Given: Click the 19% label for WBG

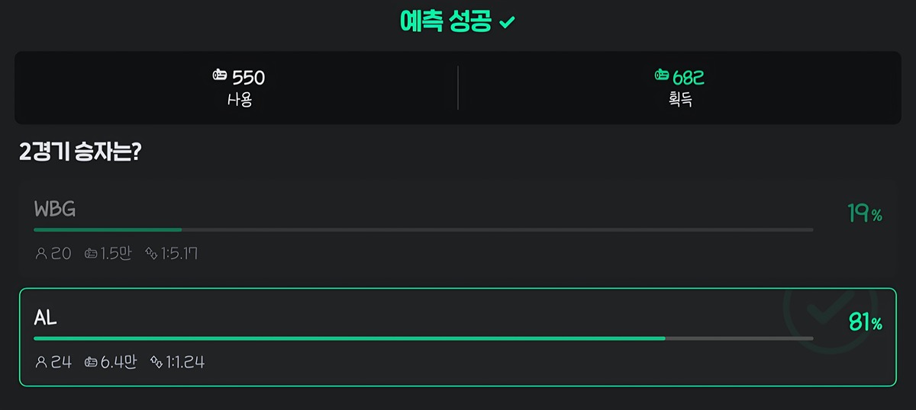Looking at the screenshot, I should click(x=864, y=213).
